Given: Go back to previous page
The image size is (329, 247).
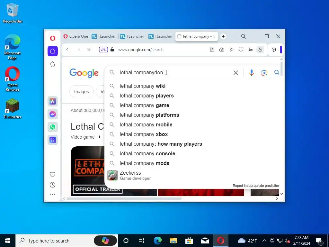Looking at the screenshot, I should click(x=67, y=50).
